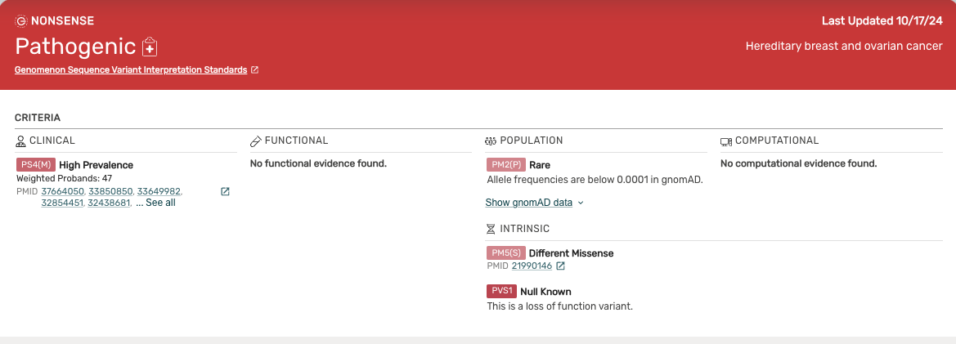Open PMID 37664050 reference
The image size is (956, 344).
[63, 191]
